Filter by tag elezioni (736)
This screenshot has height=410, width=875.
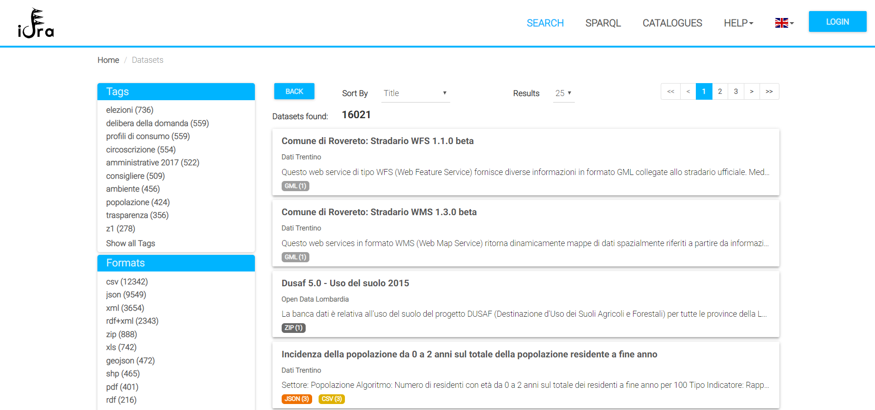(x=130, y=110)
